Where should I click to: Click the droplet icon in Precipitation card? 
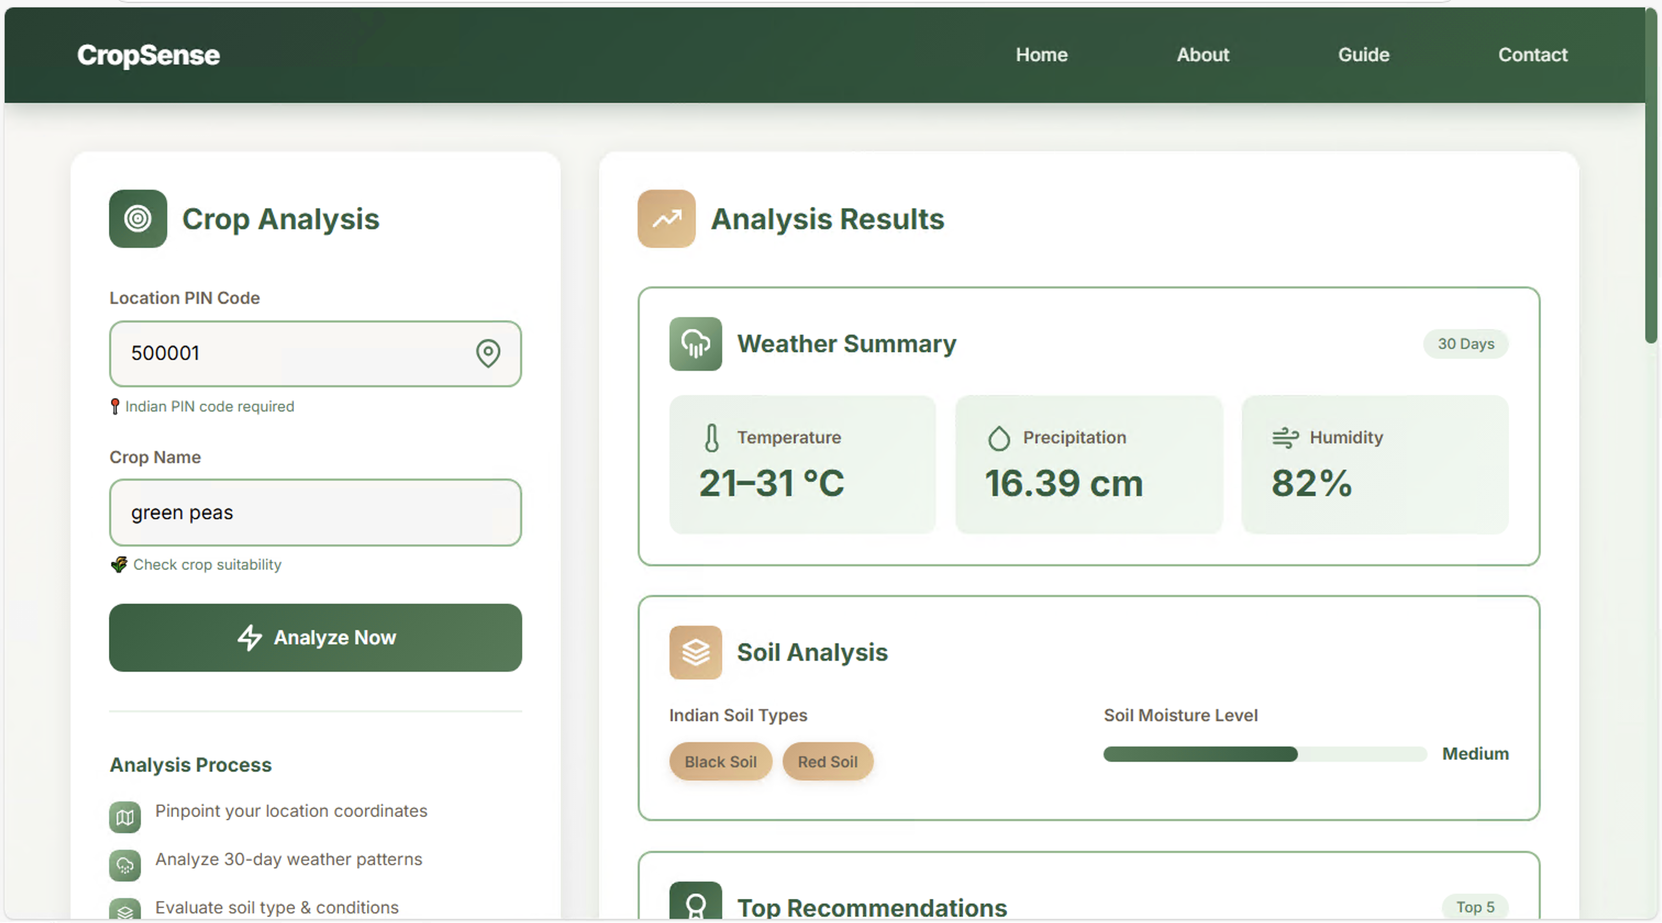(998, 438)
